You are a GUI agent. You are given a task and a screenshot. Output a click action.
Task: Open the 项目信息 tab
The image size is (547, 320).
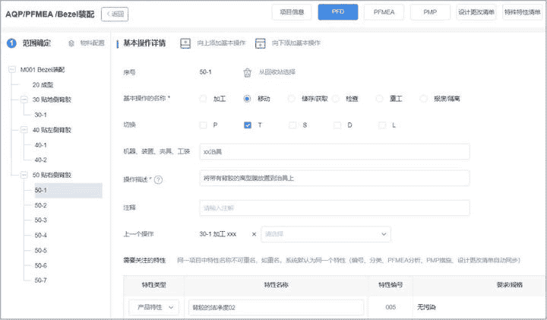coord(292,12)
